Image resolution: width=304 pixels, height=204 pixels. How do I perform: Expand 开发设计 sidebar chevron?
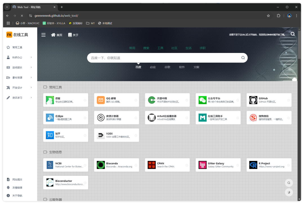[x=31, y=88]
